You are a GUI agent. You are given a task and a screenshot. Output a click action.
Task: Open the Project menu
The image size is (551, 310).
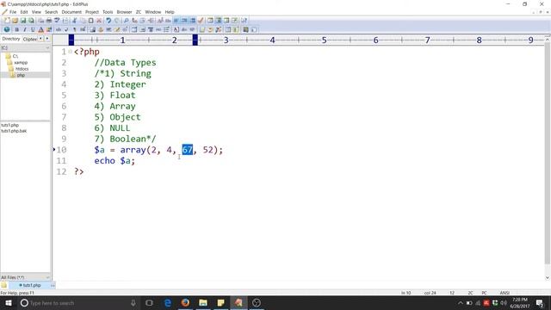pos(92,12)
